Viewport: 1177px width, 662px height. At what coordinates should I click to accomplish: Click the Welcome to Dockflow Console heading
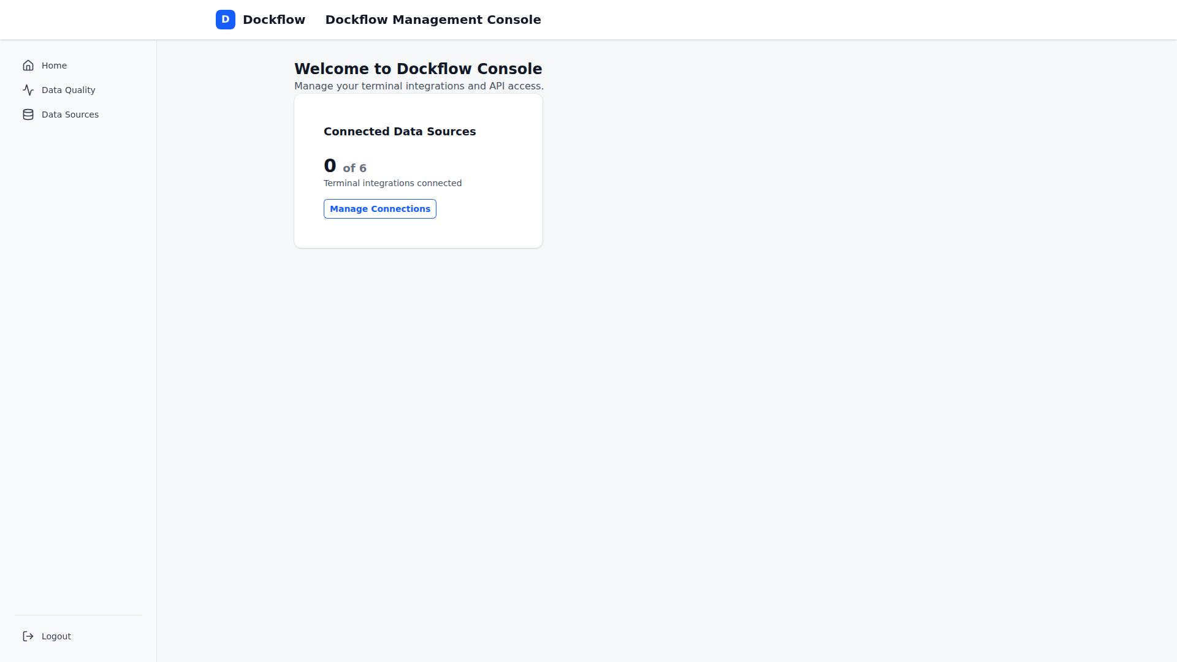418,69
